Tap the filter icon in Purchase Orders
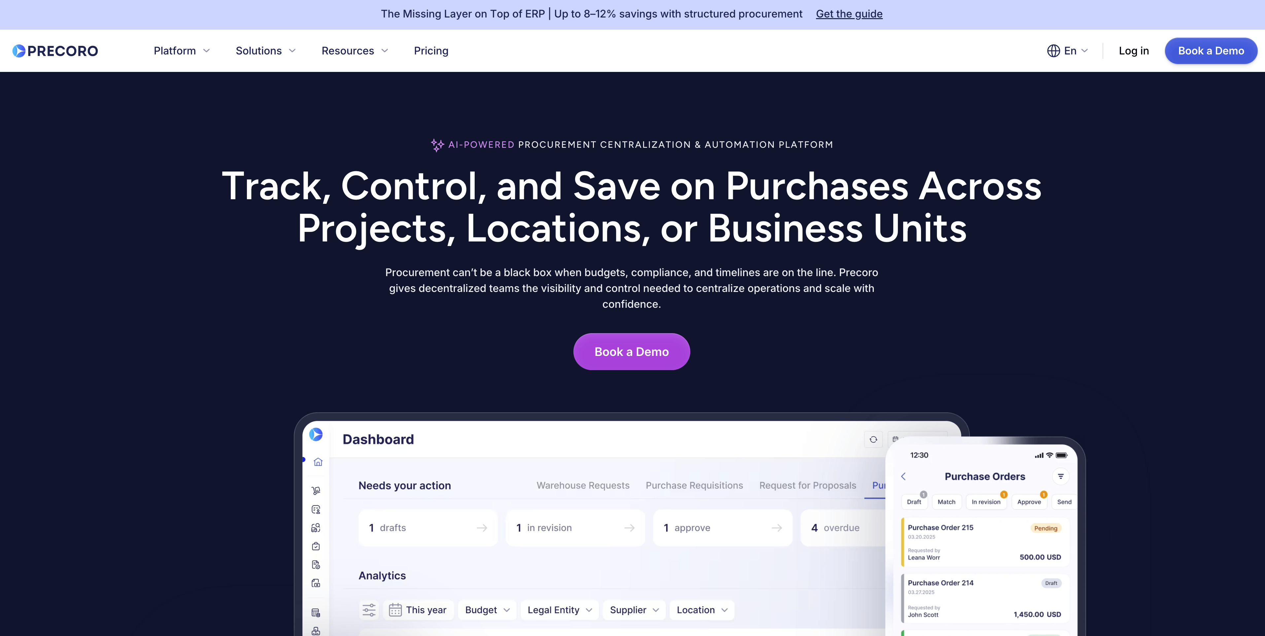This screenshot has height=636, width=1265. pos(1061,477)
